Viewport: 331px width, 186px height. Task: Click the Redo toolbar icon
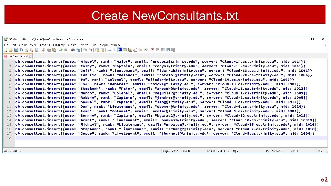66,50
